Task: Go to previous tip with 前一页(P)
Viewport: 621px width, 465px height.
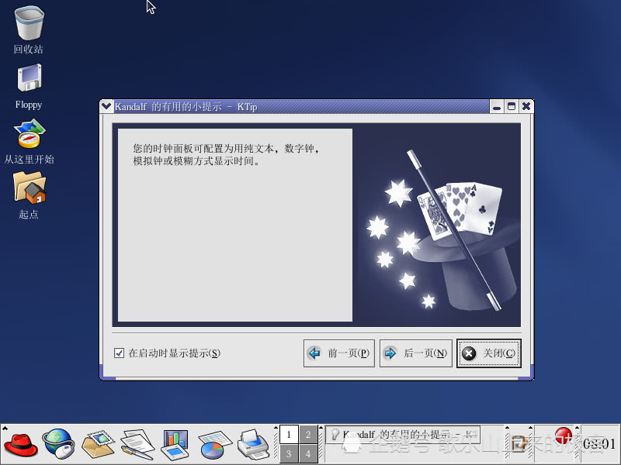Action: 339,353
